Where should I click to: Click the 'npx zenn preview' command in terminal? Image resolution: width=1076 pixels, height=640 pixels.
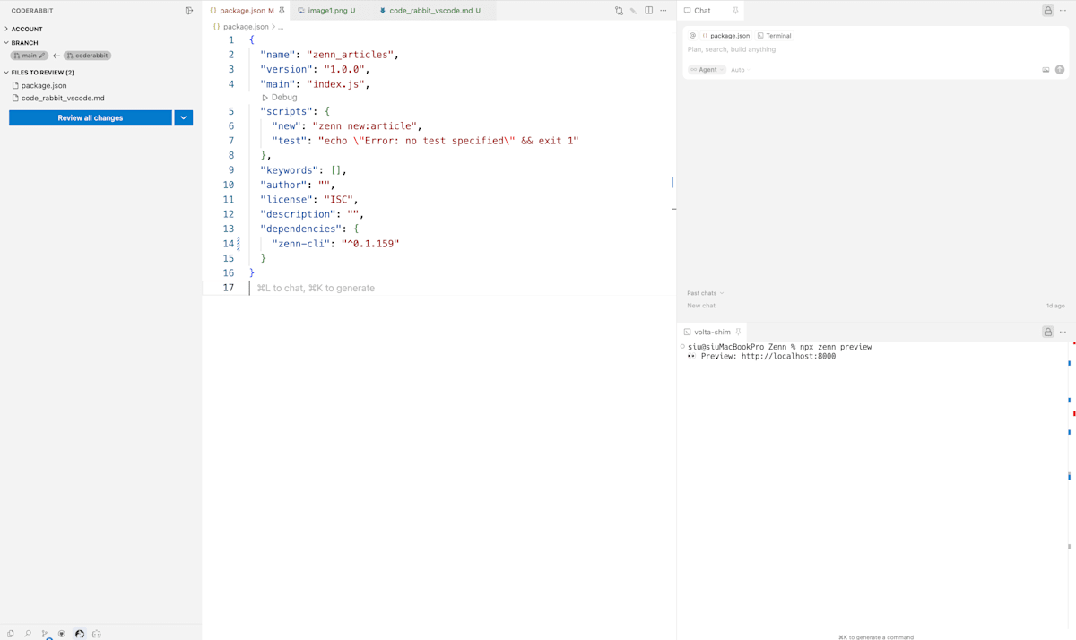pos(836,347)
